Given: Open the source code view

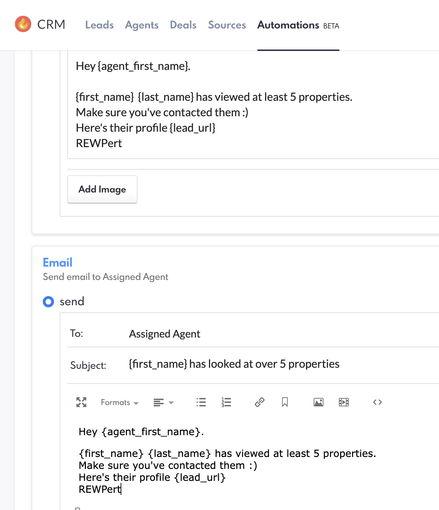Looking at the screenshot, I should click(x=377, y=402).
